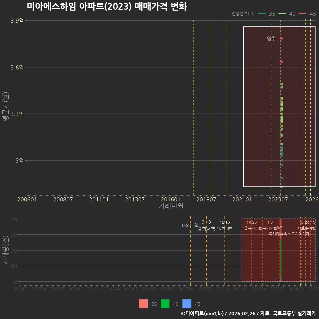Click 201910 on the volume chart axis
319x319 pixels.
click(222, 289)
